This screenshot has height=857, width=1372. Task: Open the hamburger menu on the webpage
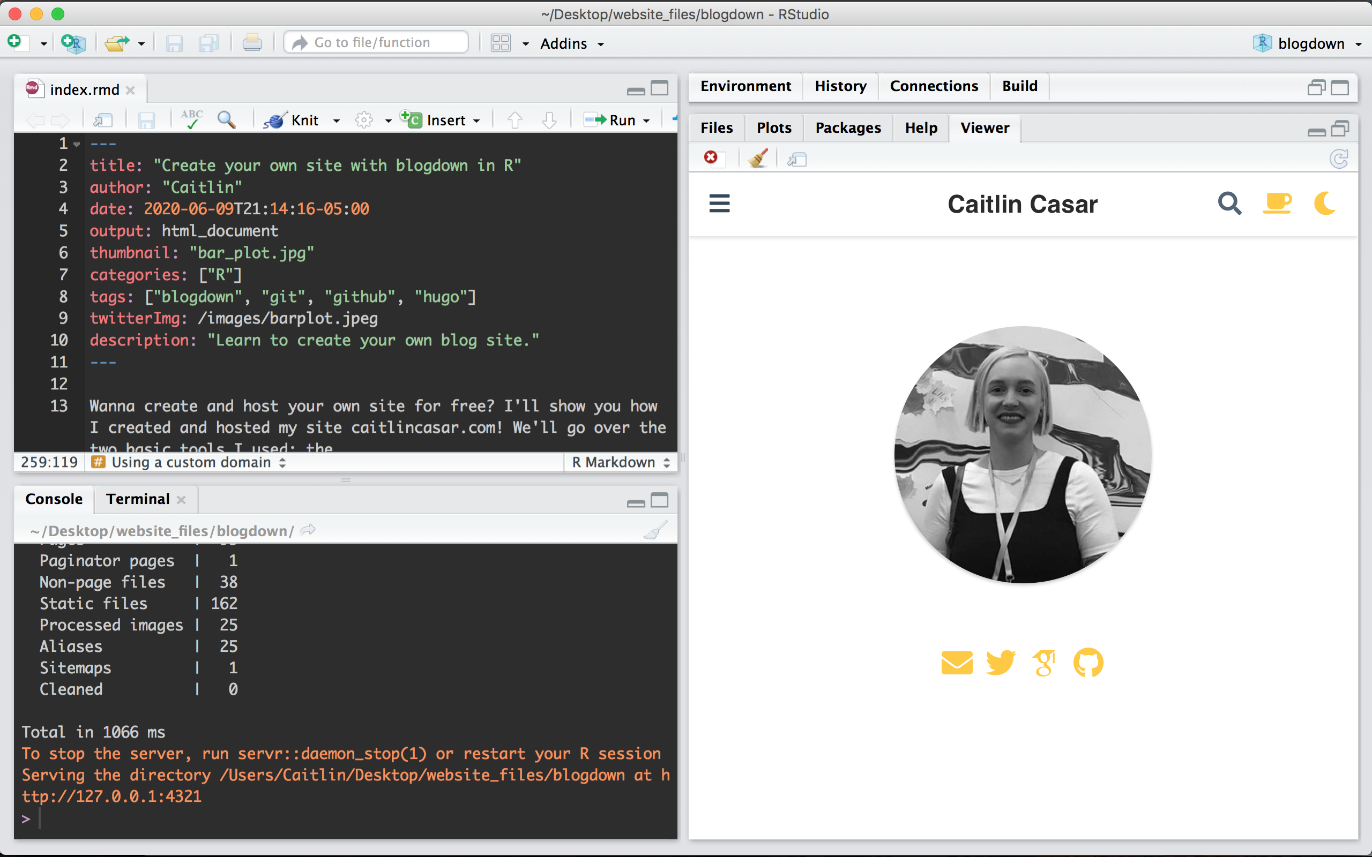719,203
